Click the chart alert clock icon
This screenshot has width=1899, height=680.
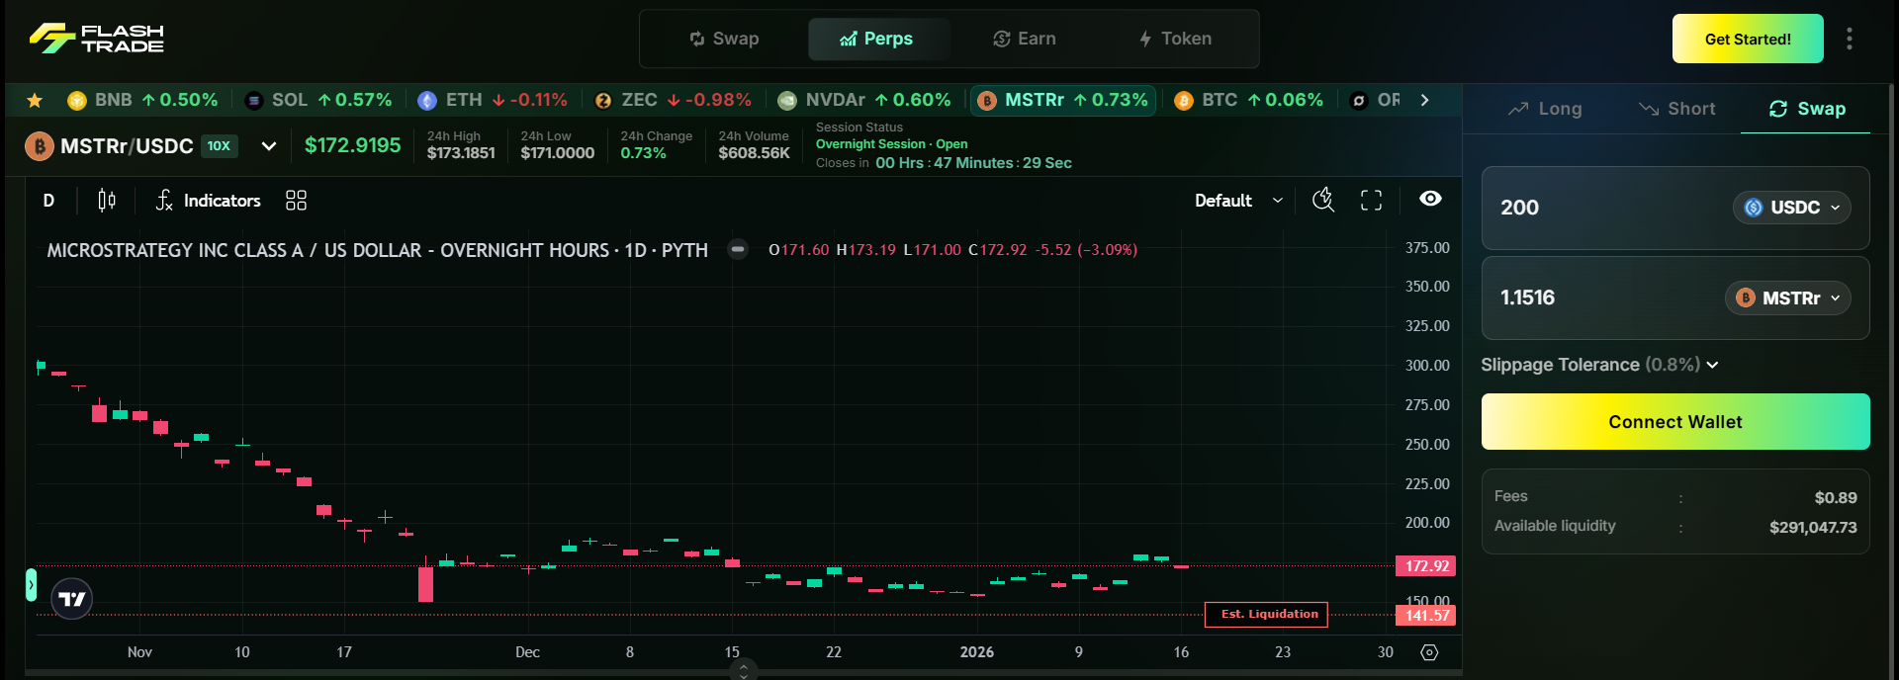click(1322, 201)
